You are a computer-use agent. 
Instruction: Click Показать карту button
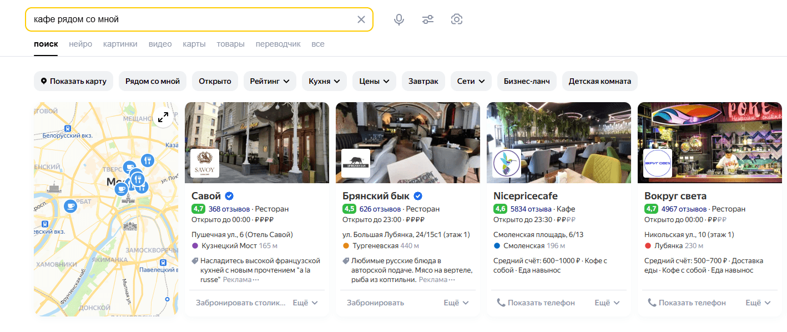click(x=73, y=81)
